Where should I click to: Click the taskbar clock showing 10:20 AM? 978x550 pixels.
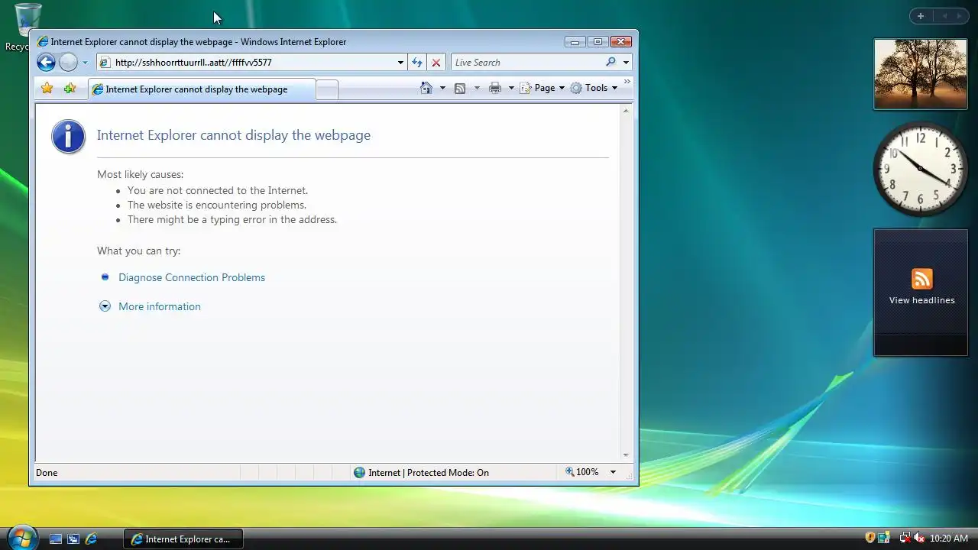tap(949, 539)
